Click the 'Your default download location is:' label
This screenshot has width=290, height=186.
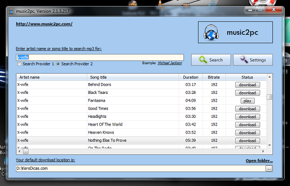(45, 160)
